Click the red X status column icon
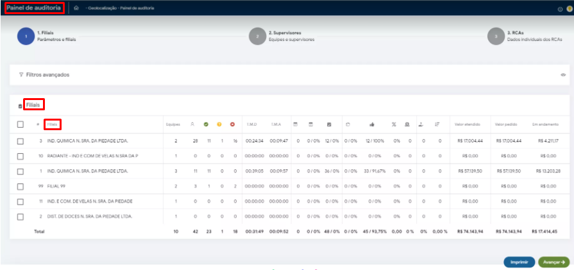 pyautogui.click(x=233, y=124)
